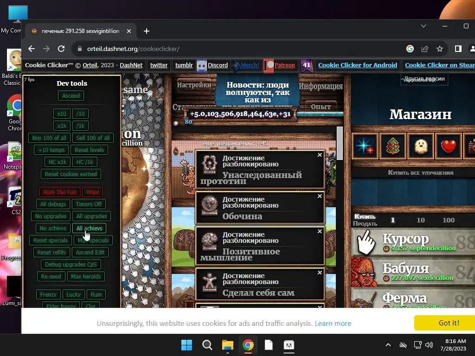Buy the Christmas tree cookie upgrade
Screen dimensions: 475x356
click(392, 146)
